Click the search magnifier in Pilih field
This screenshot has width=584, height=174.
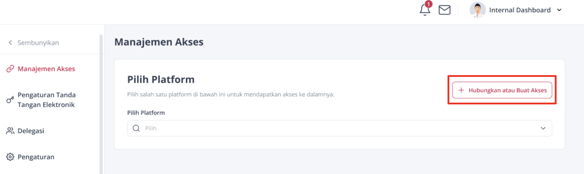pyautogui.click(x=136, y=128)
